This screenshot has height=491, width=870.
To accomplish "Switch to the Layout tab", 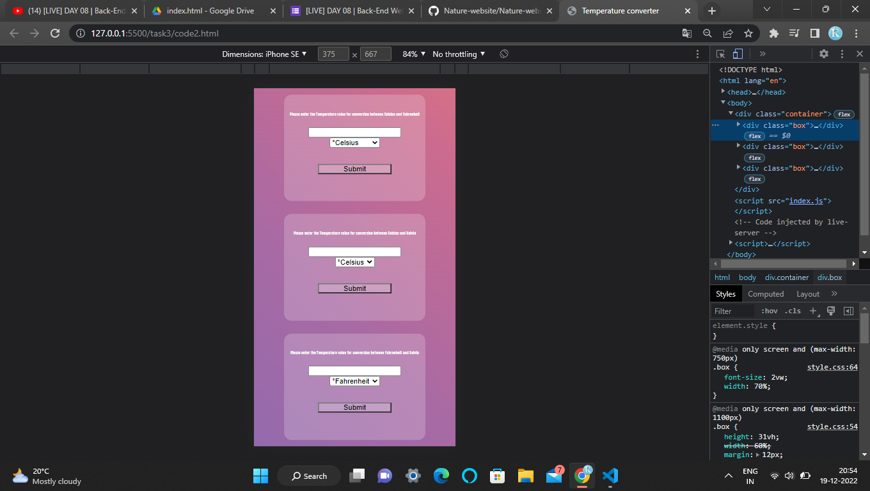I will coord(807,294).
